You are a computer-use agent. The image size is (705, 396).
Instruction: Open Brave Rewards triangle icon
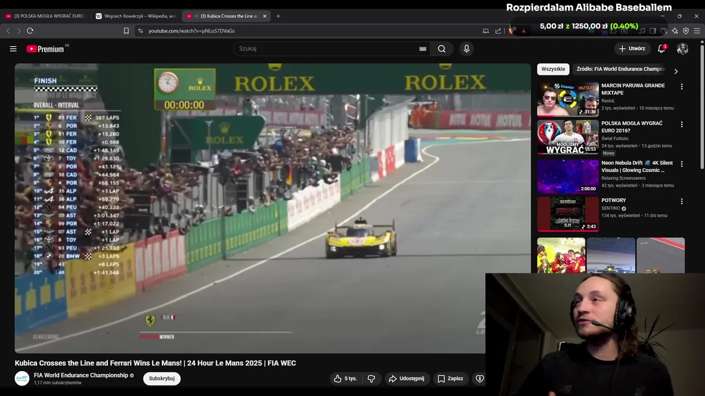pos(523,31)
